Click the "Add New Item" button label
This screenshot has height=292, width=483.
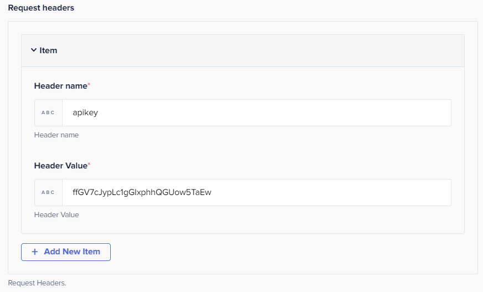click(x=72, y=252)
